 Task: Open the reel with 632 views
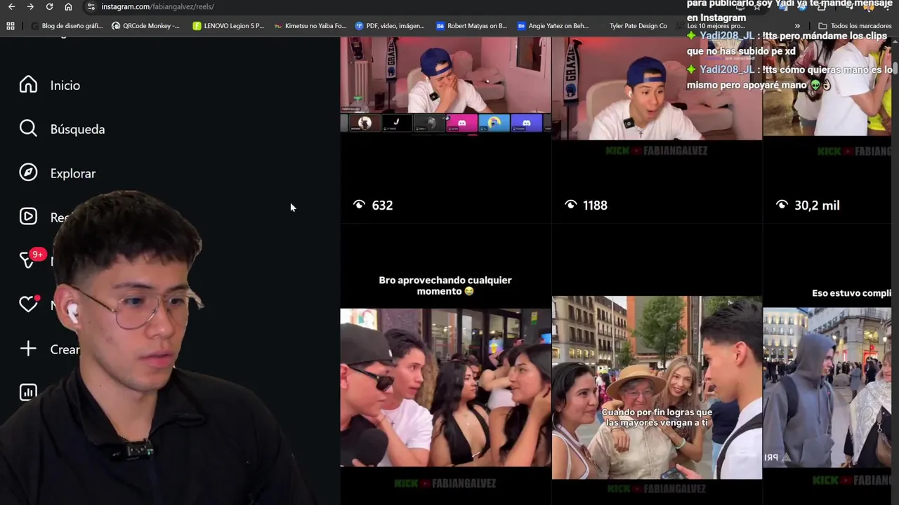[x=445, y=130]
